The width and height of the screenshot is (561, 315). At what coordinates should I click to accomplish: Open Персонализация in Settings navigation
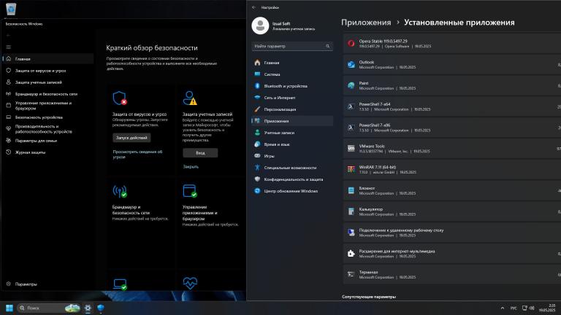coord(292,109)
